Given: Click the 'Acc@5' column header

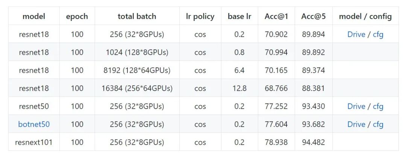Looking at the screenshot, I should click(x=313, y=16).
